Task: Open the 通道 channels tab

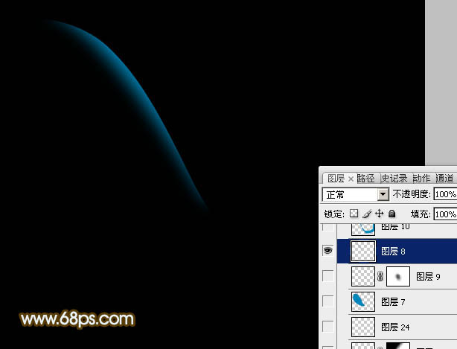Action: (445, 179)
